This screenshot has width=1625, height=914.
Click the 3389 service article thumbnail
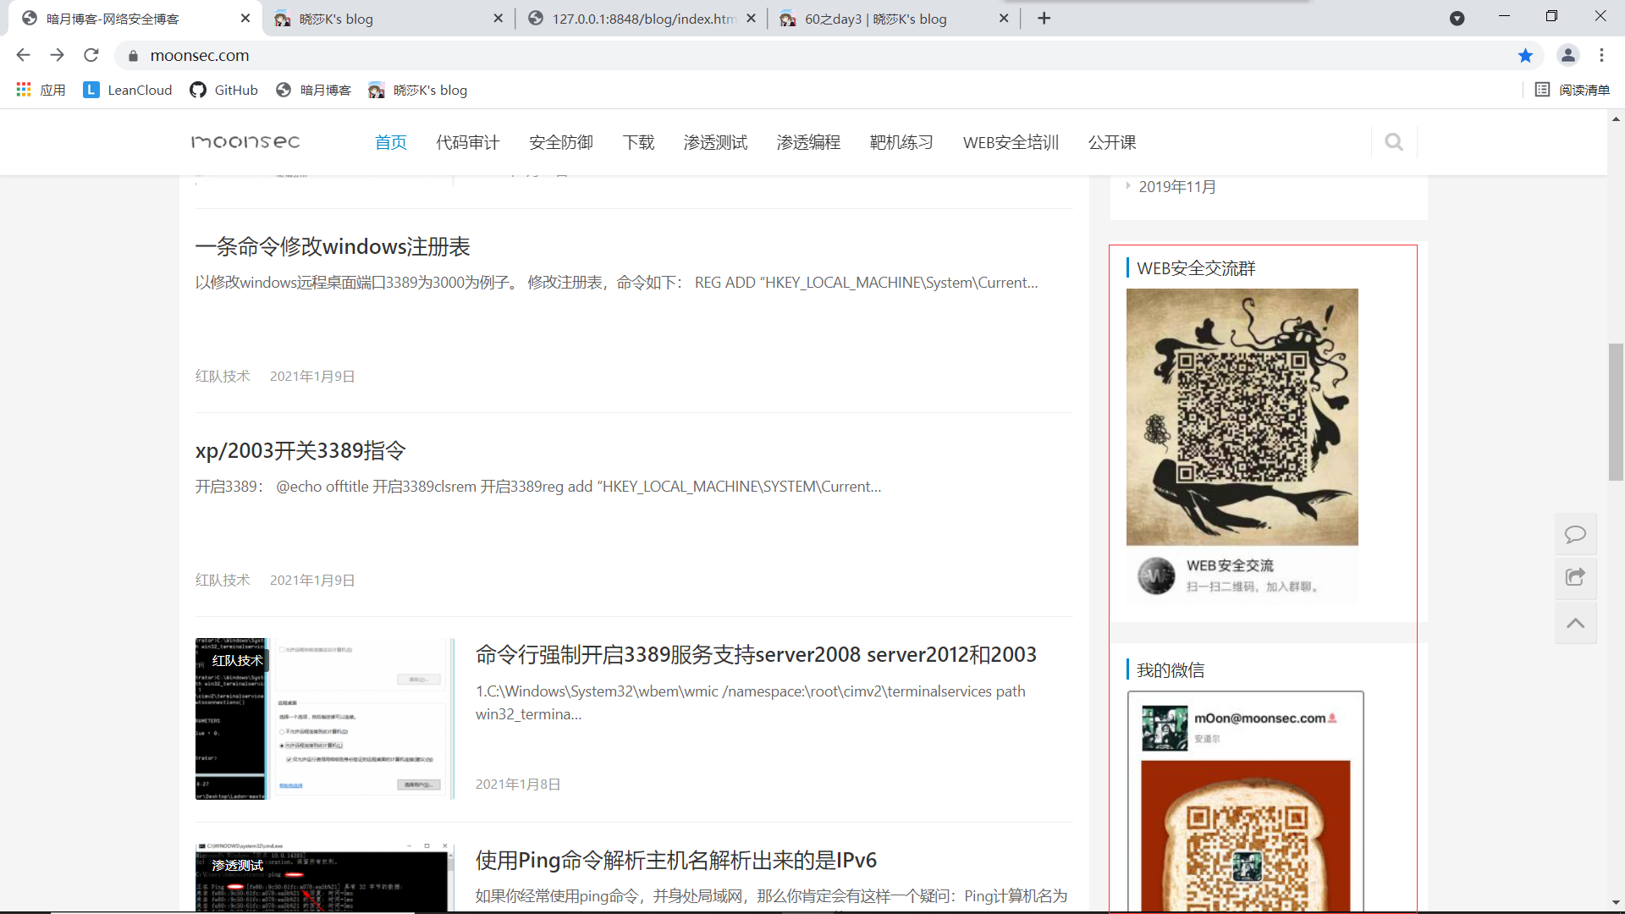coord(325,719)
